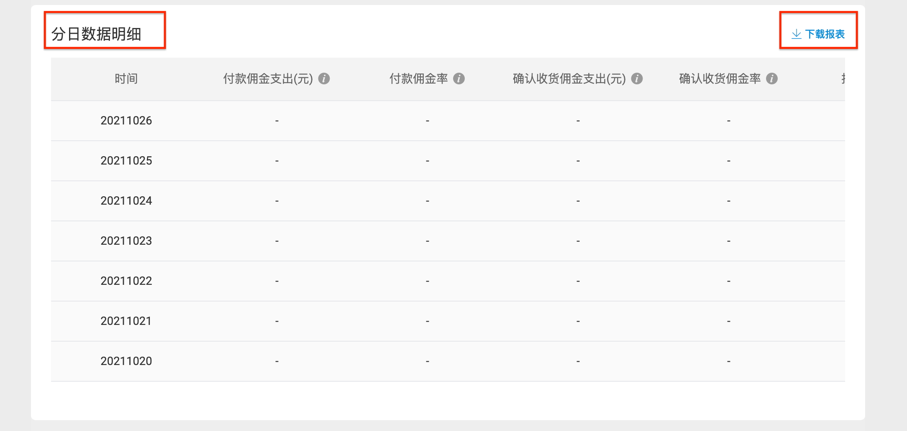Screen dimensions: 907x431
Task: Select the 20211022 date row
Action: [126, 281]
